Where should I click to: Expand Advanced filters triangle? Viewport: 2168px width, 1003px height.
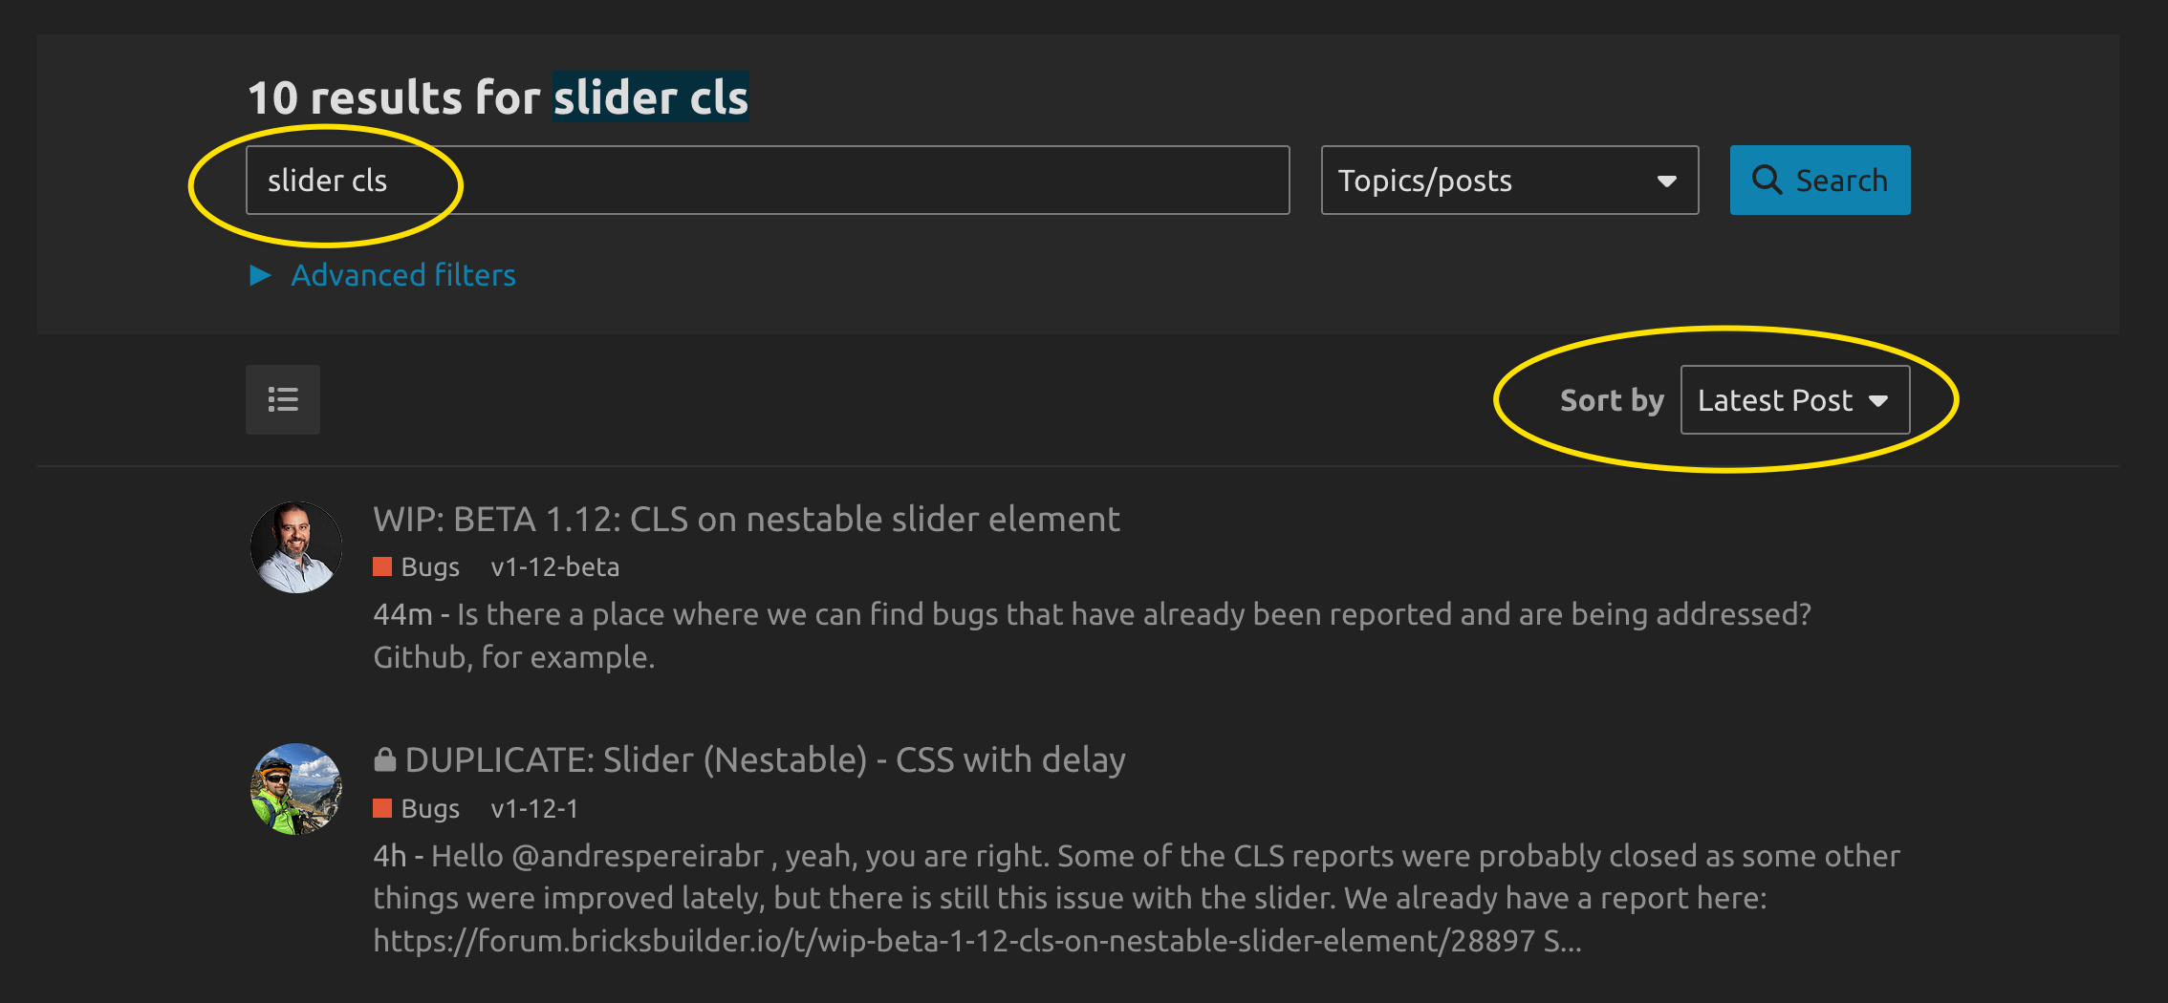pos(260,275)
